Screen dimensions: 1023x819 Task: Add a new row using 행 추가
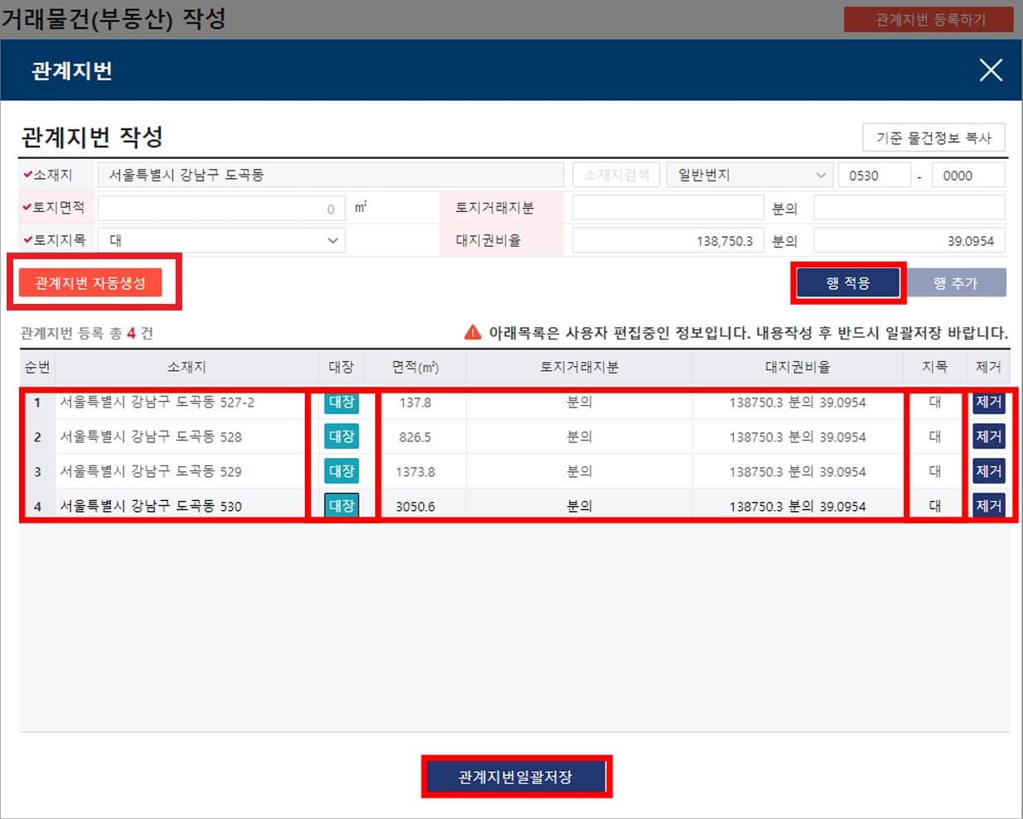(958, 282)
